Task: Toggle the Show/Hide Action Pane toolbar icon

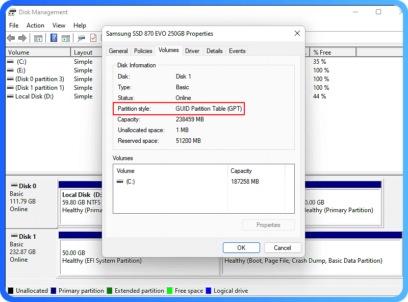Action: [66, 38]
